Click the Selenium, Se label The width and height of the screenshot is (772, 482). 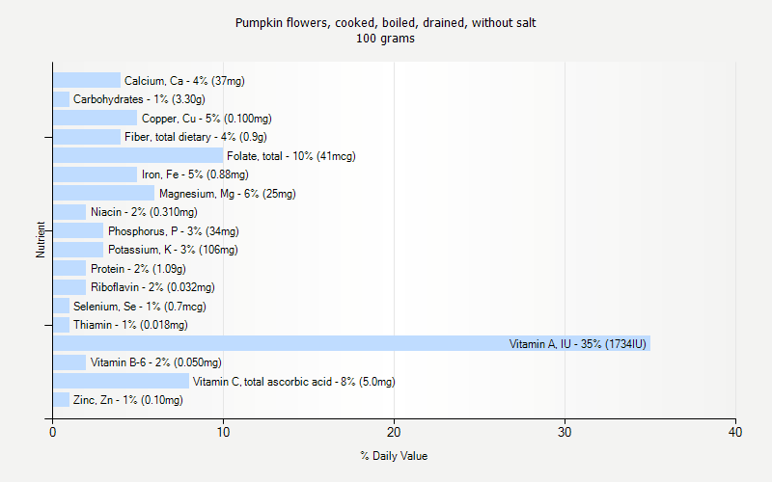pyautogui.click(x=140, y=307)
